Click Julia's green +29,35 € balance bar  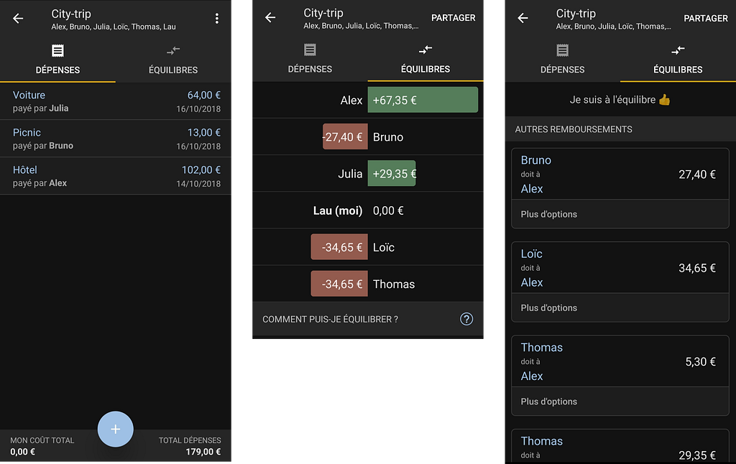click(392, 174)
